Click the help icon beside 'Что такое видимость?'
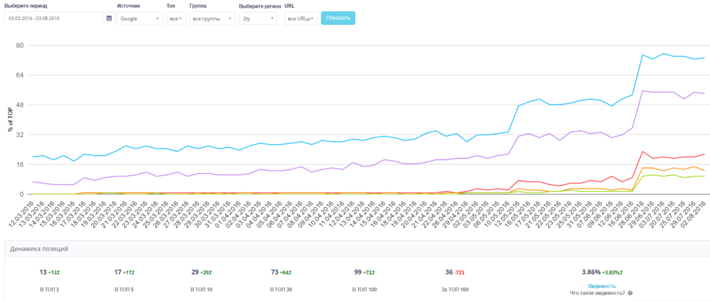Screen dimensions: 710x302 pyautogui.click(x=630, y=293)
